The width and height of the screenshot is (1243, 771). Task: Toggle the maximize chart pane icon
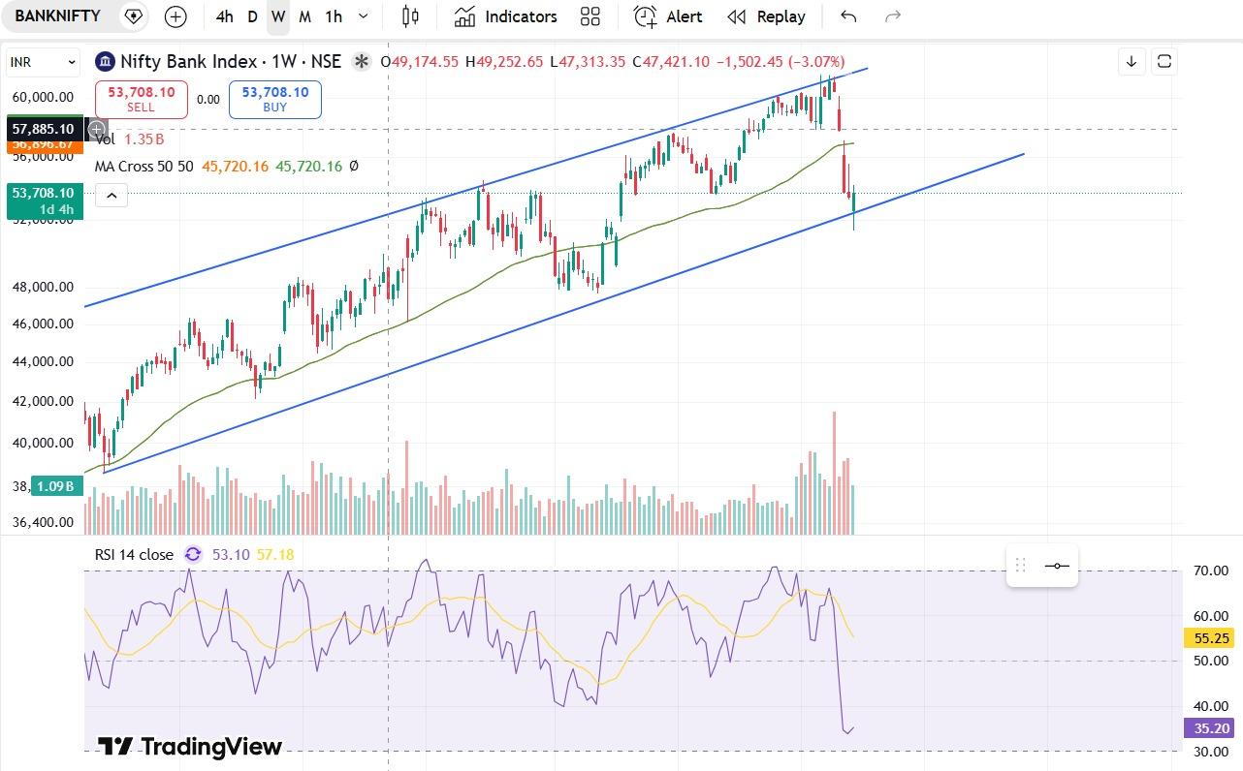pyautogui.click(x=1164, y=62)
